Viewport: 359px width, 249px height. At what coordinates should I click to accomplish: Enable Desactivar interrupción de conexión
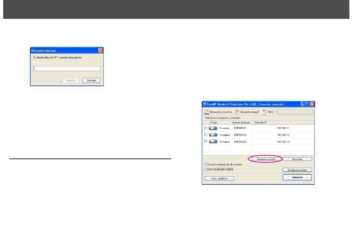tap(206, 165)
